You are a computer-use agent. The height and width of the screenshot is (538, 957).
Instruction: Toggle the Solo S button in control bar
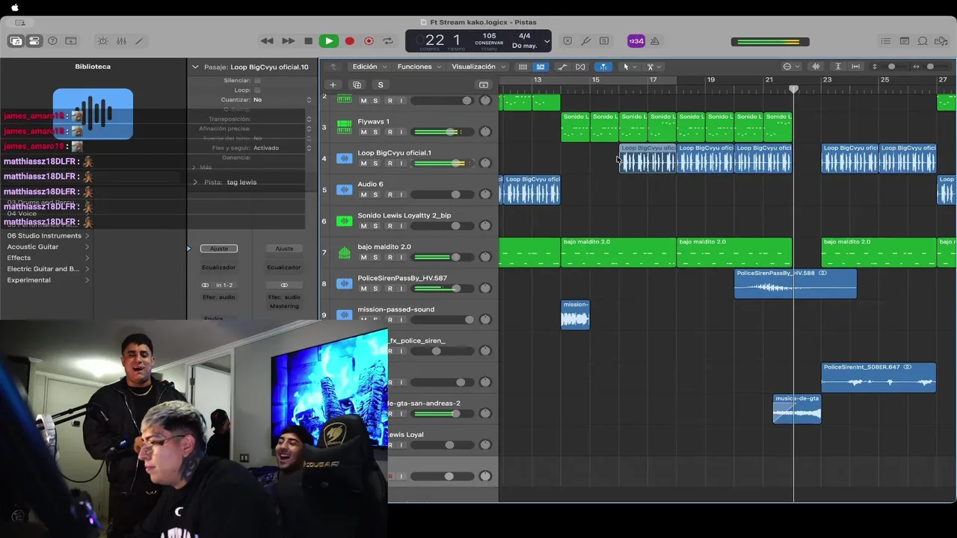coord(604,41)
